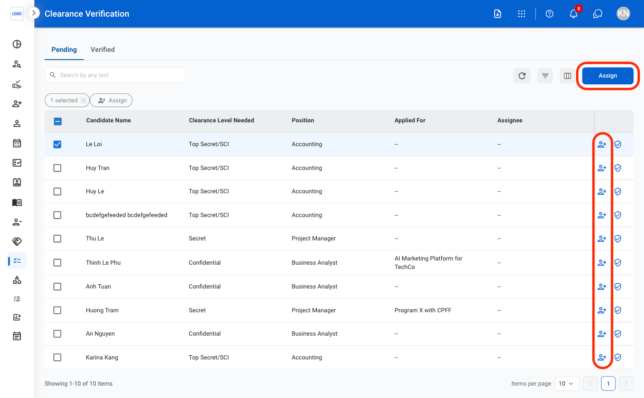Open the shapes category sidebar icon
Image resolution: width=644 pixels, height=398 pixels.
coord(17,280)
